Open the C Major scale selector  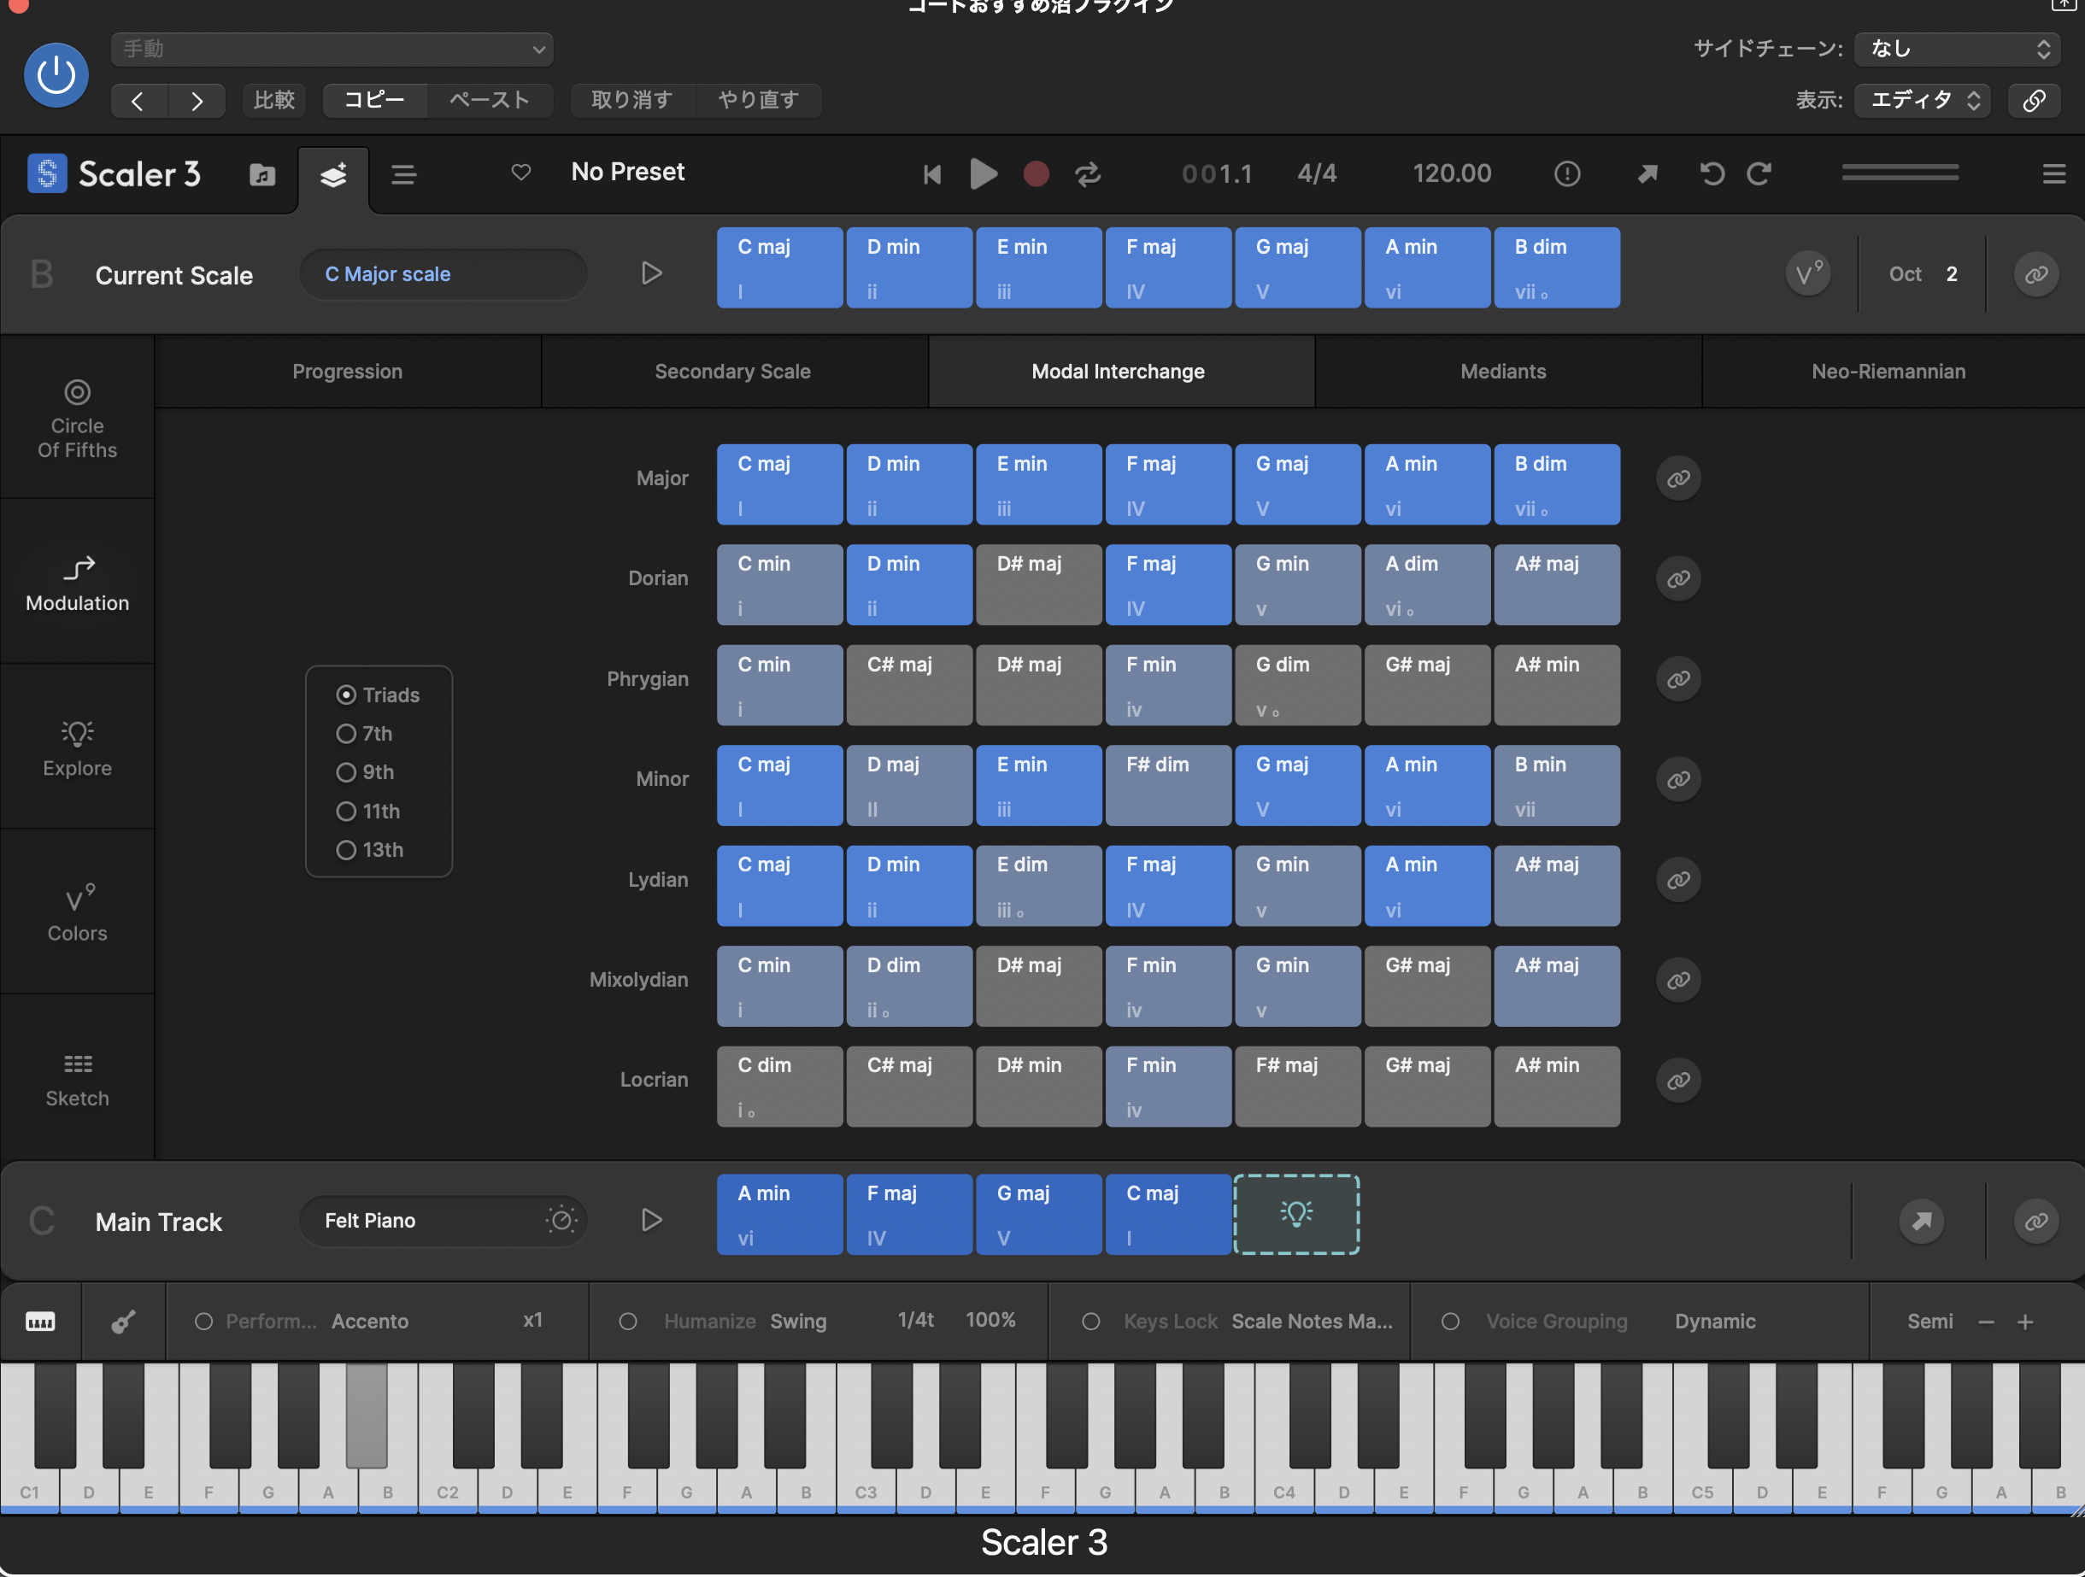tap(443, 274)
